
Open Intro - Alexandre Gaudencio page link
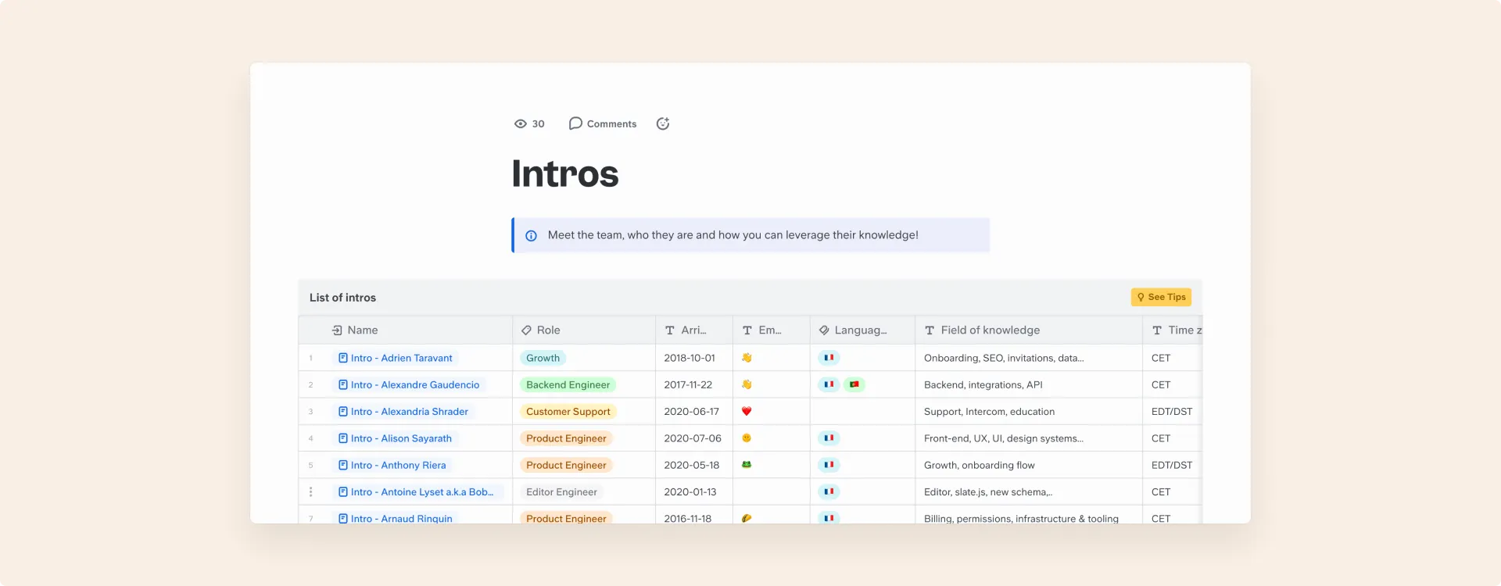tap(408, 384)
